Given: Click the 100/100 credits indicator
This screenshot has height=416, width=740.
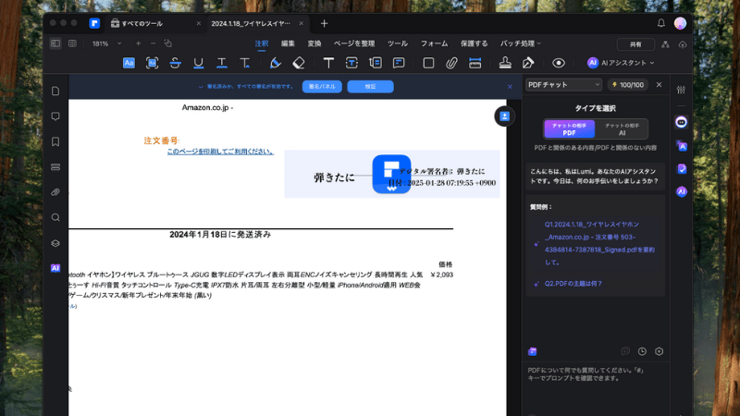Looking at the screenshot, I should click(x=628, y=85).
